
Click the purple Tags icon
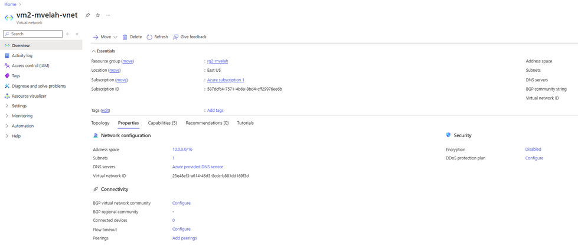tap(7, 76)
